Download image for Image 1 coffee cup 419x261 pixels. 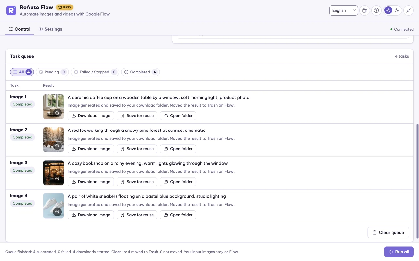point(91,116)
